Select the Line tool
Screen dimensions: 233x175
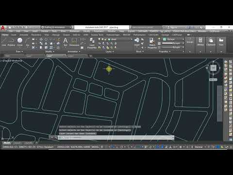point(4,42)
